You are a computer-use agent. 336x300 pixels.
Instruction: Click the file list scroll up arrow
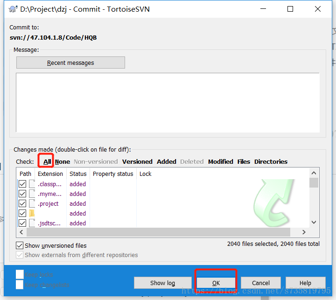tap(314, 173)
